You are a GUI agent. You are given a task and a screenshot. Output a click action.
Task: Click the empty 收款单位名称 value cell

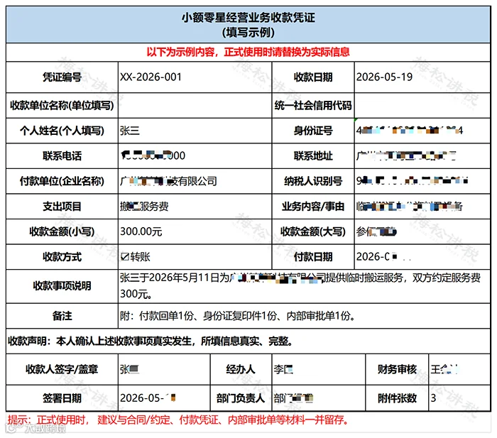click(x=195, y=106)
